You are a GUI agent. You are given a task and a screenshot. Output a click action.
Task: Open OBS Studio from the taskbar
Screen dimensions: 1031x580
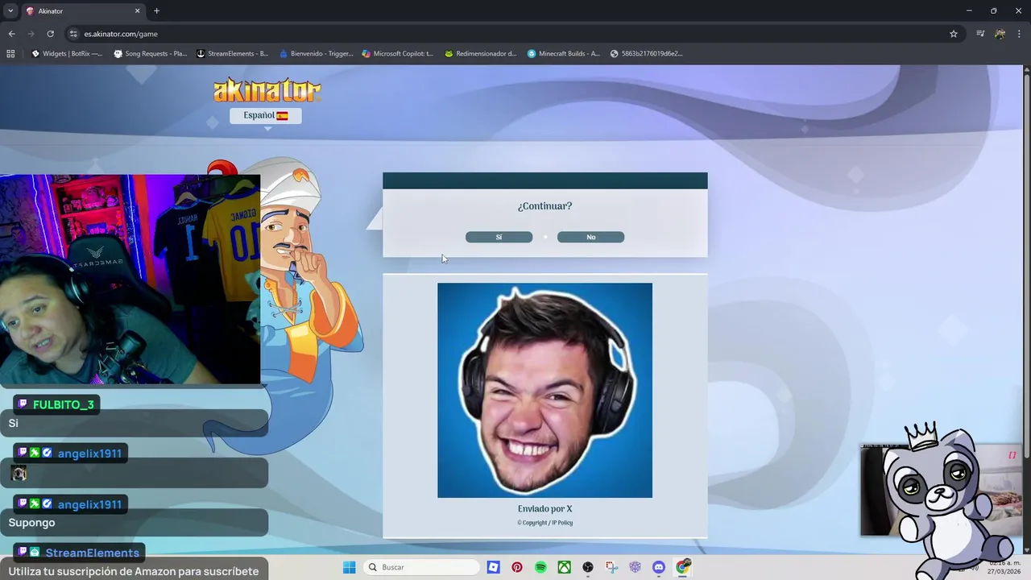tap(588, 567)
